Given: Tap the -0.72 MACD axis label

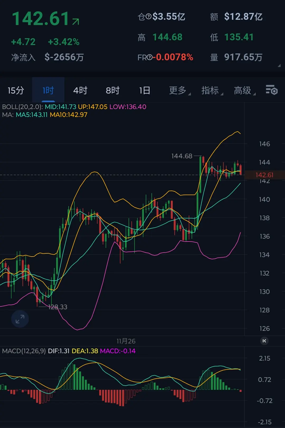Looking at the screenshot, I should pyautogui.click(x=264, y=401).
